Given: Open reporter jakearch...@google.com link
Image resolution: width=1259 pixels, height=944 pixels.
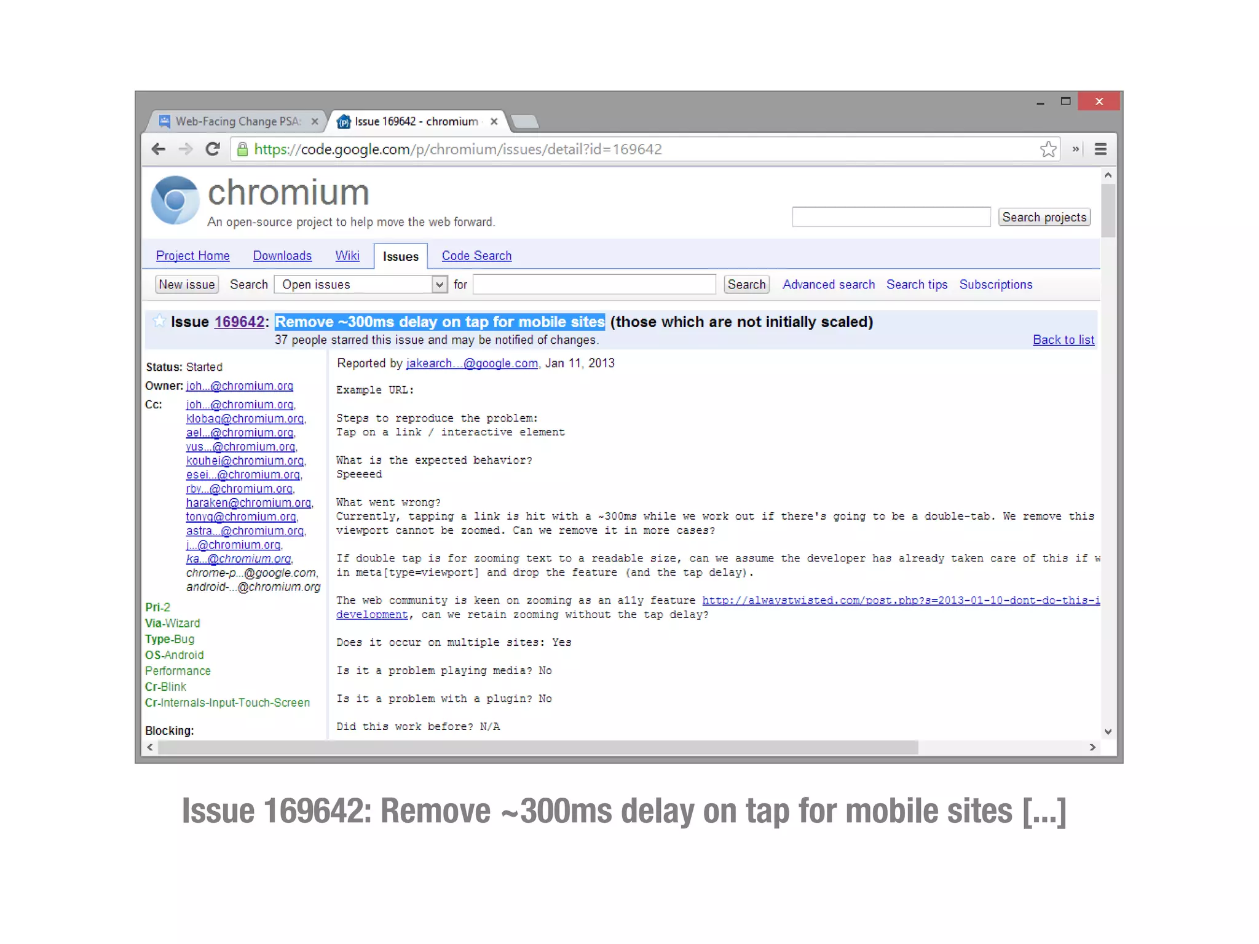Looking at the screenshot, I should click(472, 363).
